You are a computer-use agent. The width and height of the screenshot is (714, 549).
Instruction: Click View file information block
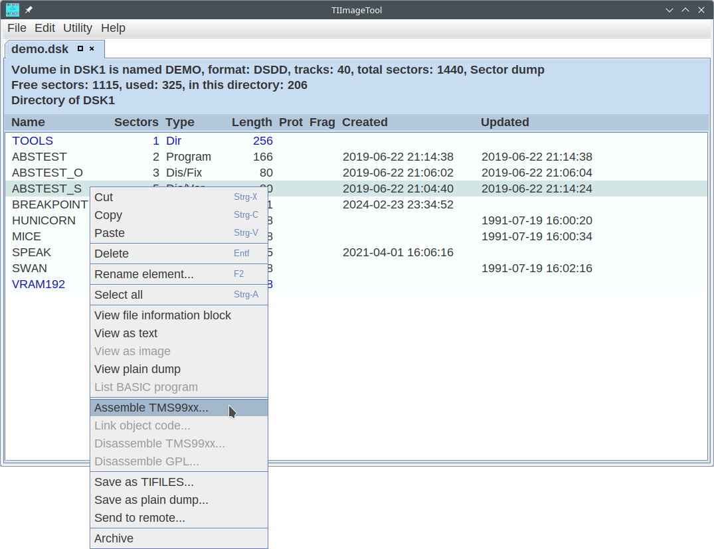point(163,315)
